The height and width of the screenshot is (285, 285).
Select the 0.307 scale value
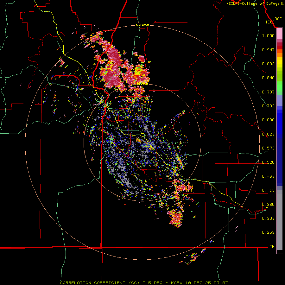268,218
